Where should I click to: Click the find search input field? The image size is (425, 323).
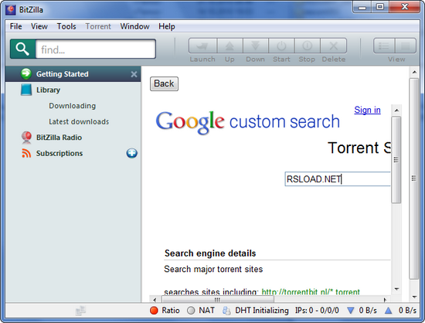click(96, 49)
